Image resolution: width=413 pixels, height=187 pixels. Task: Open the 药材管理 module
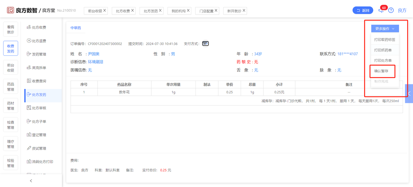[x=11, y=106]
